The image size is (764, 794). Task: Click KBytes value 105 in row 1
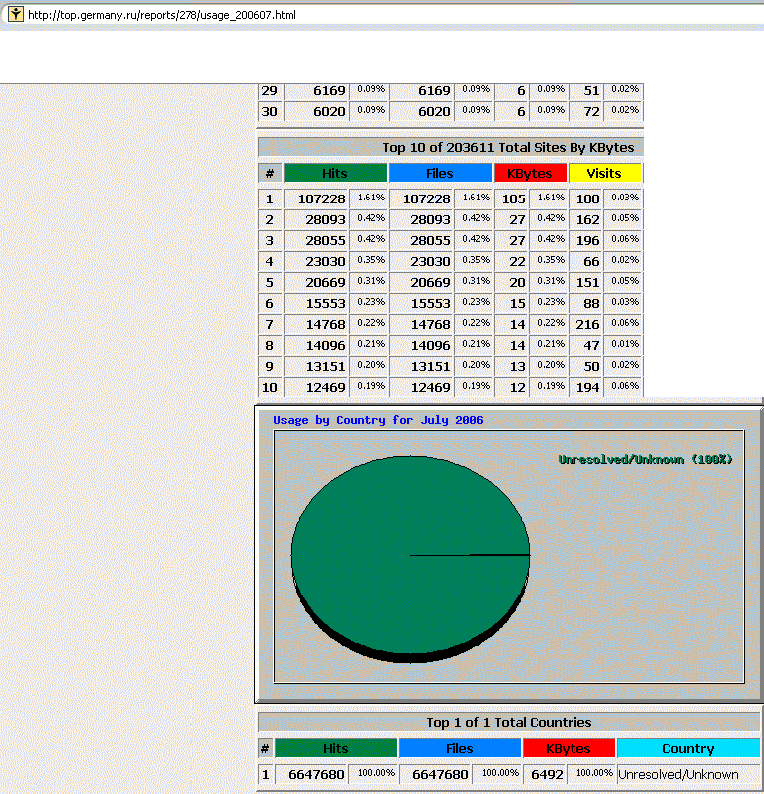(x=514, y=199)
